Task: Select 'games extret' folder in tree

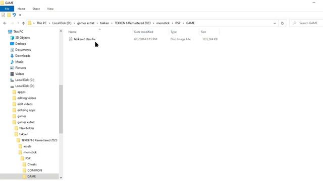Action: coord(26,122)
